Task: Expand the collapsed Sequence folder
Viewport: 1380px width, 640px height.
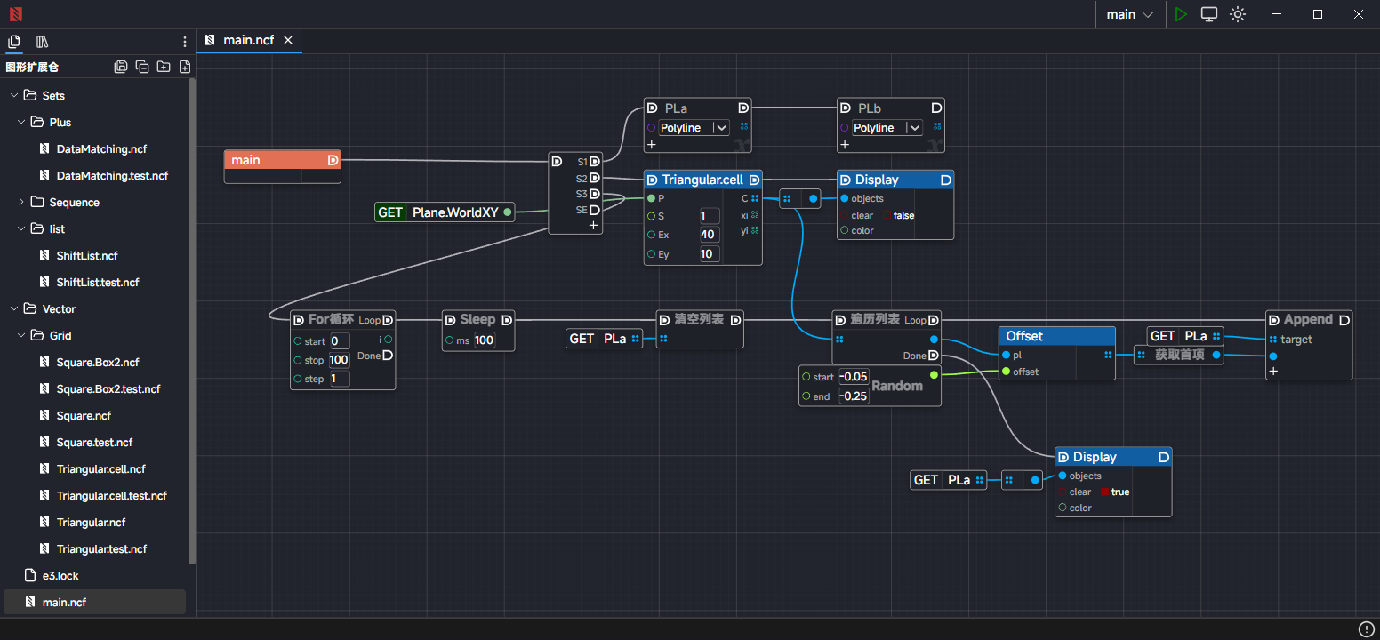Action: click(21, 202)
